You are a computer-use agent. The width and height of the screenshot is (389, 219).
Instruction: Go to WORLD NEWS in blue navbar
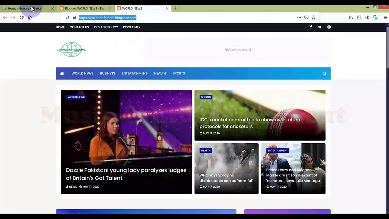point(82,73)
